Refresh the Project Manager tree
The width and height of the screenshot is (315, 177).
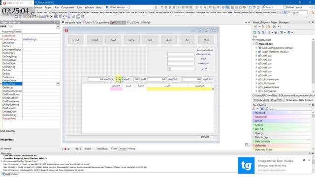coord(255,32)
